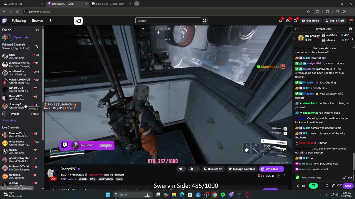Go to Browse page
Viewport: 355px width, 199px height.
[x=37, y=21]
